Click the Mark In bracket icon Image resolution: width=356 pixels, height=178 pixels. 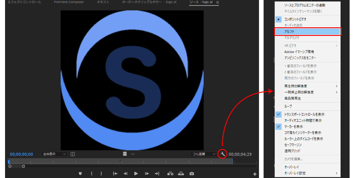point(92,174)
